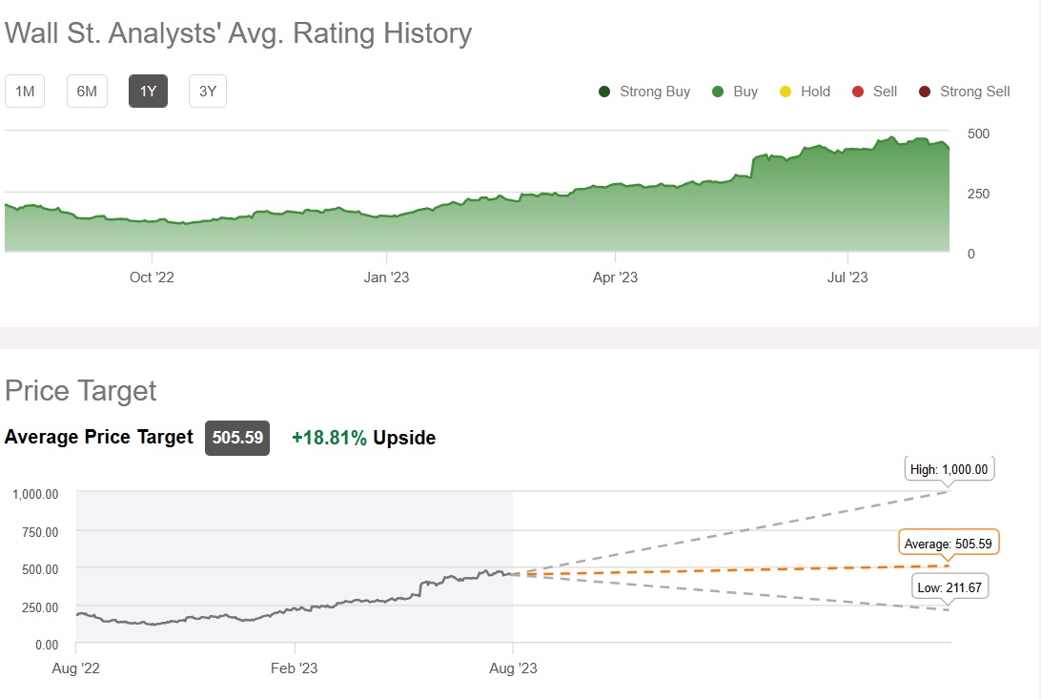Click the Jan '23 axis marker
Viewport: 1041px width, 699px height.
[387, 278]
